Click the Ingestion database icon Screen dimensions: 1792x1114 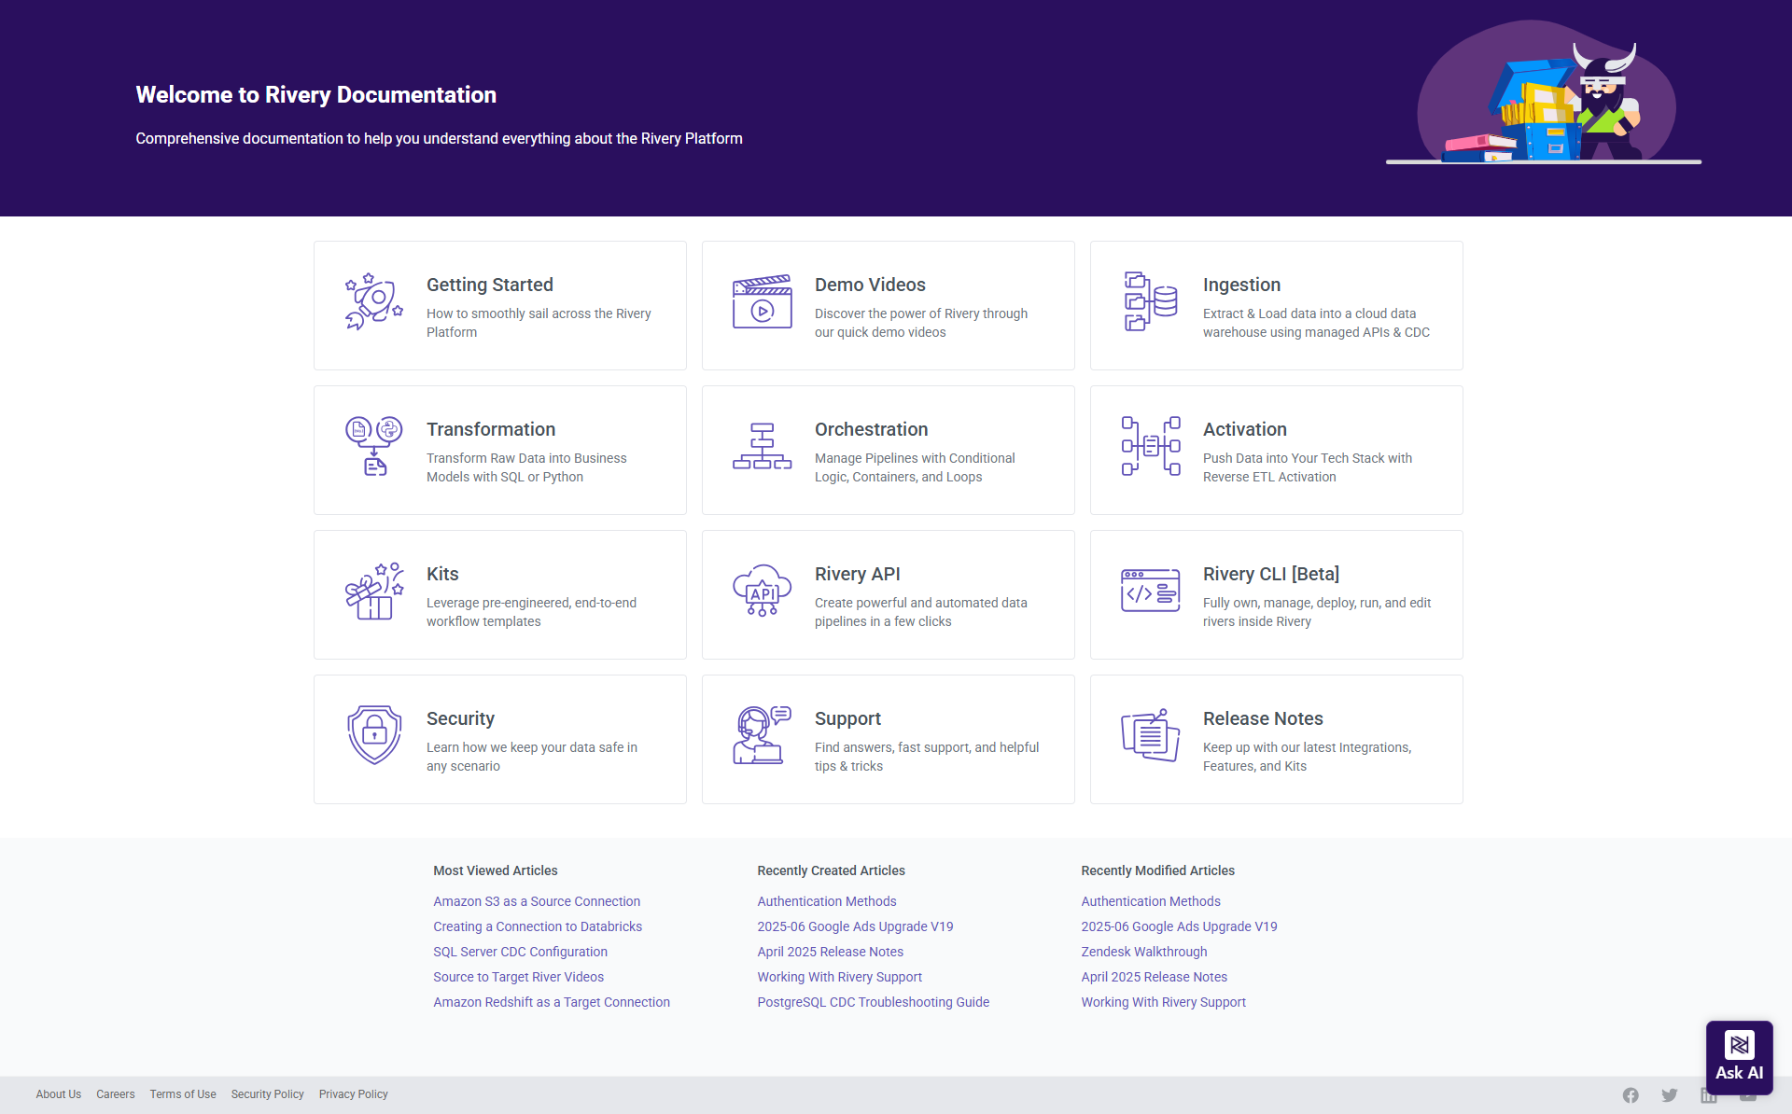[1150, 301]
